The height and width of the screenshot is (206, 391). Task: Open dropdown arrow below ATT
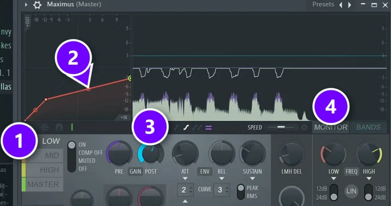[185, 178]
